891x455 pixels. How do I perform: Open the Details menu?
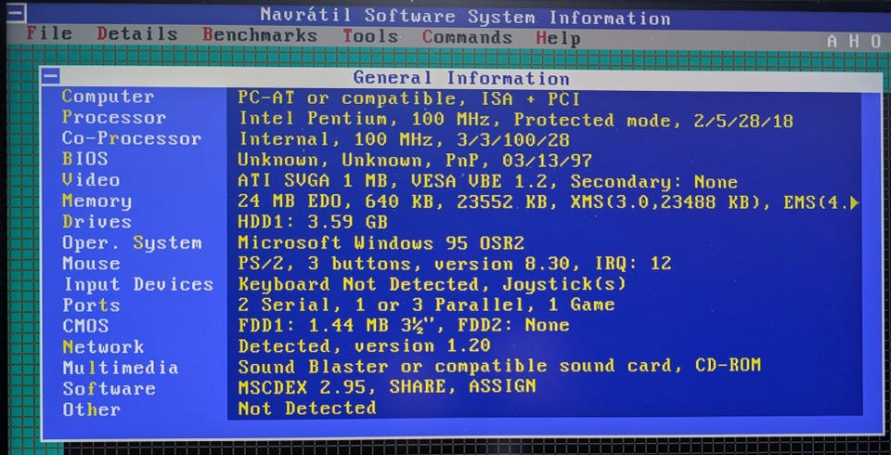pyautogui.click(x=137, y=34)
